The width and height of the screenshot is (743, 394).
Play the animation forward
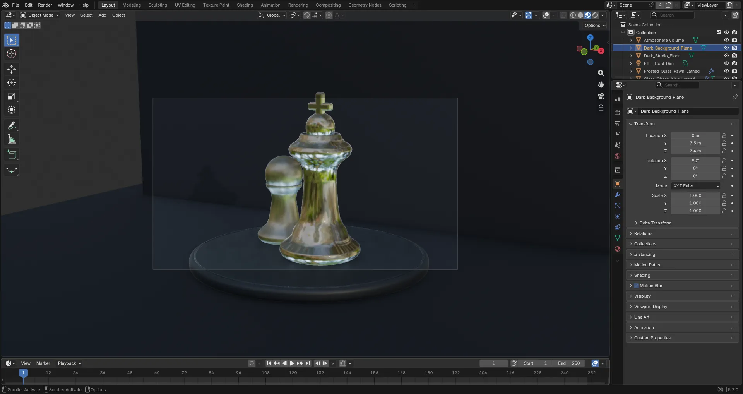[x=292, y=363]
